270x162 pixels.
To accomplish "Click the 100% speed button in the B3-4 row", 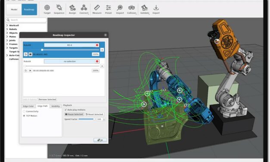I will (x=96, y=54).
